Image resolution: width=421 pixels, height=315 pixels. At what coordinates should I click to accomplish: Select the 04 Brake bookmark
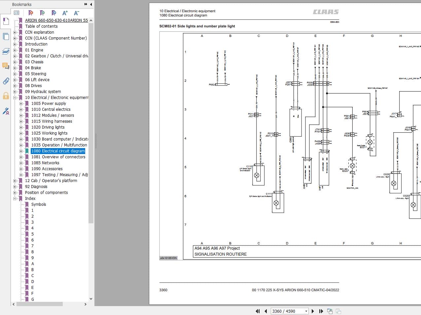click(33, 68)
